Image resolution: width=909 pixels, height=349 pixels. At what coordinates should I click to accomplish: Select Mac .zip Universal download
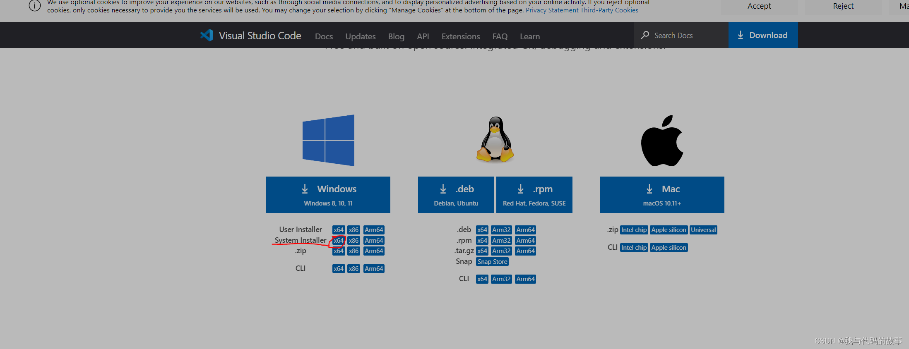coord(703,230)
